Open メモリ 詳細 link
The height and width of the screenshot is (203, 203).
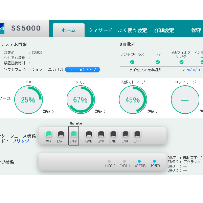point(100,111)
